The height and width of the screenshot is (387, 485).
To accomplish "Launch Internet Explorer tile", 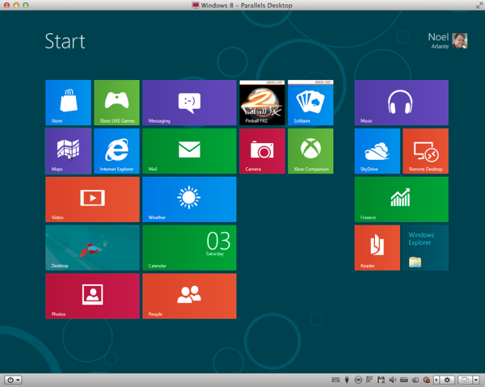I will point(116,151).
